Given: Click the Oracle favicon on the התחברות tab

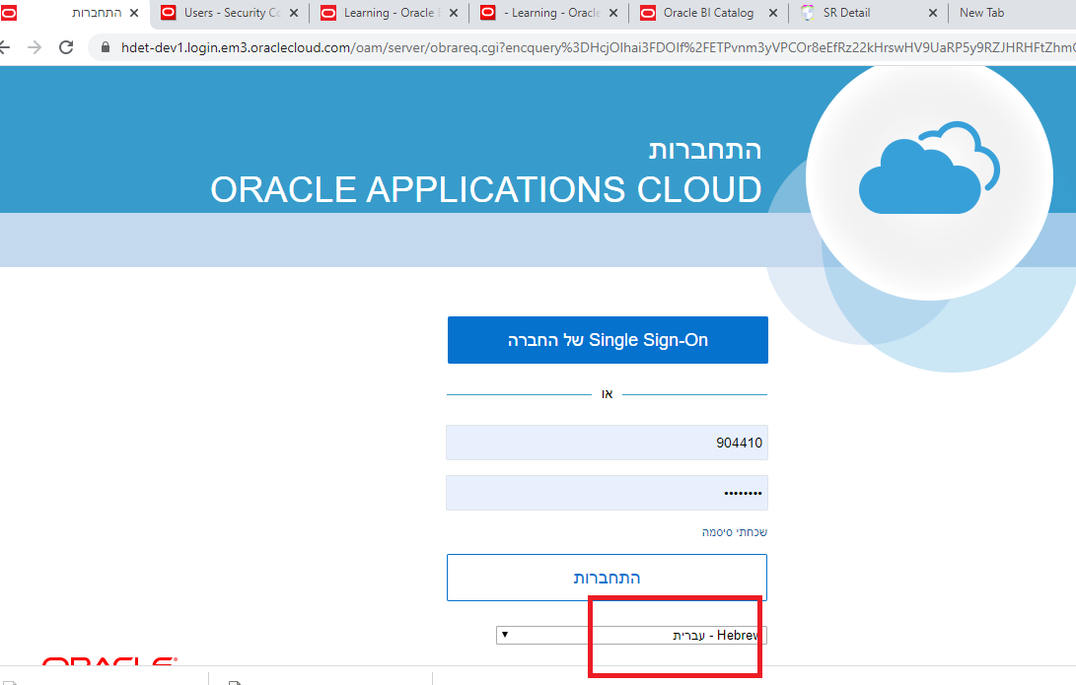Looking at the screenshot, I should (9, 13).
